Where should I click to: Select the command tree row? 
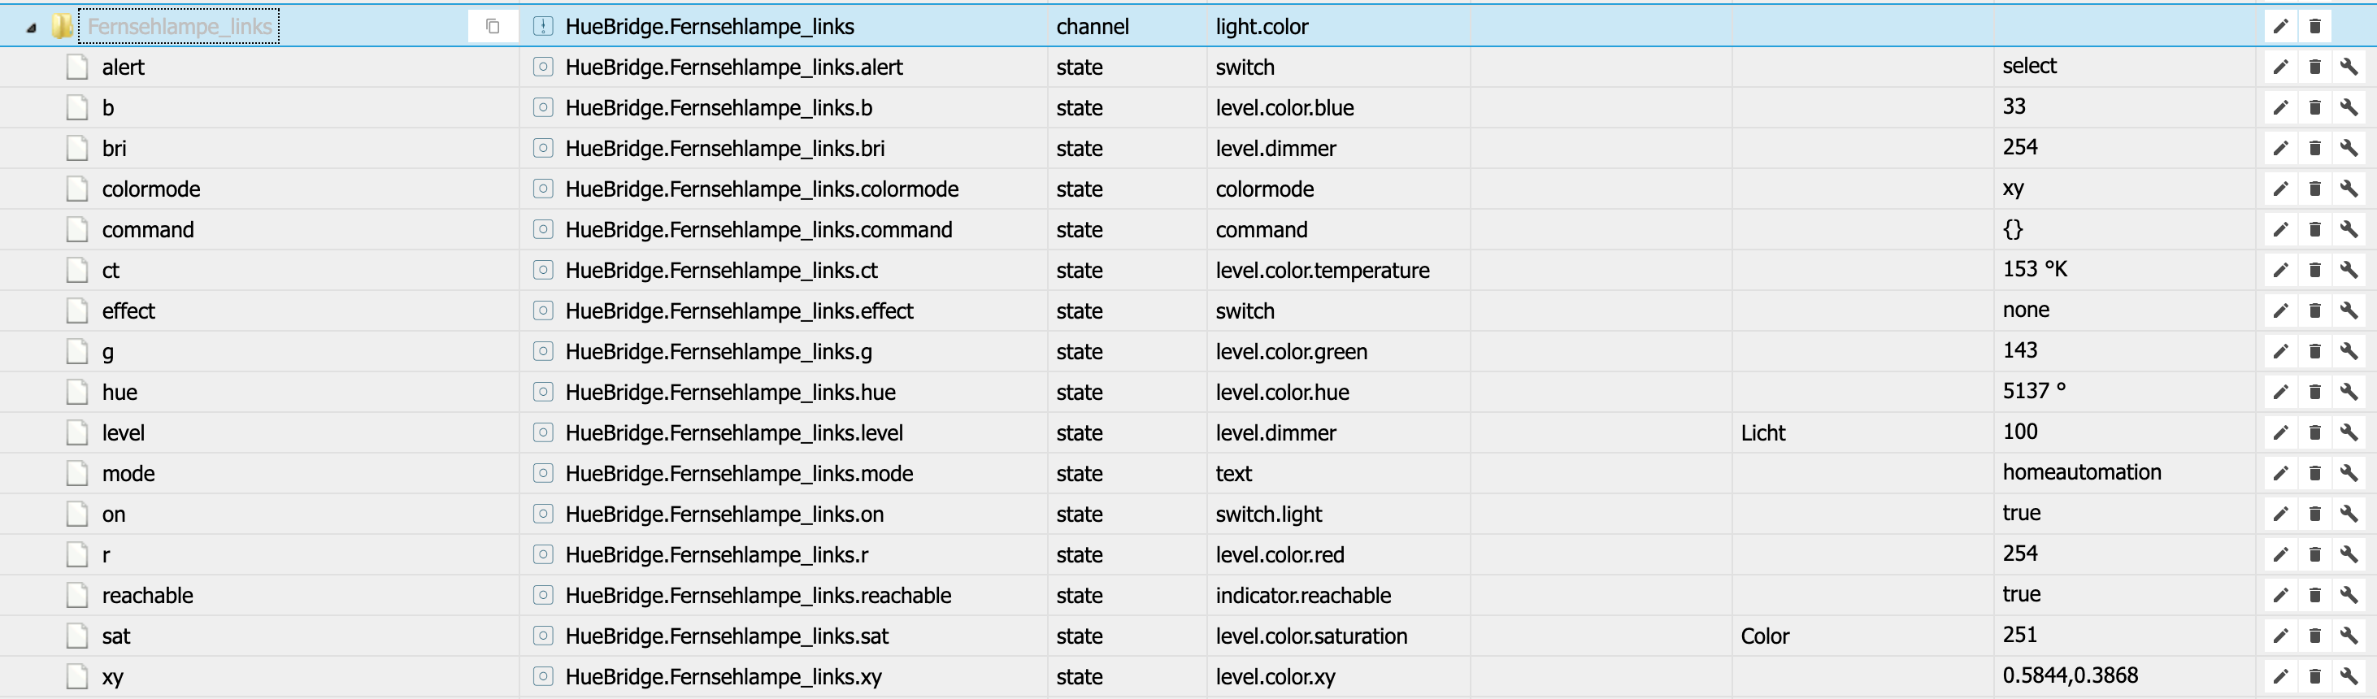(x=148, y=230)
